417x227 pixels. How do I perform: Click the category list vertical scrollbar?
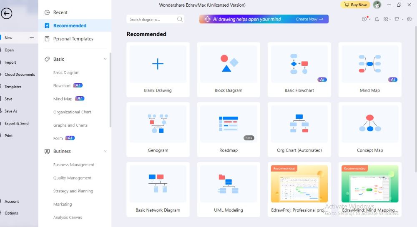[111, 90]
